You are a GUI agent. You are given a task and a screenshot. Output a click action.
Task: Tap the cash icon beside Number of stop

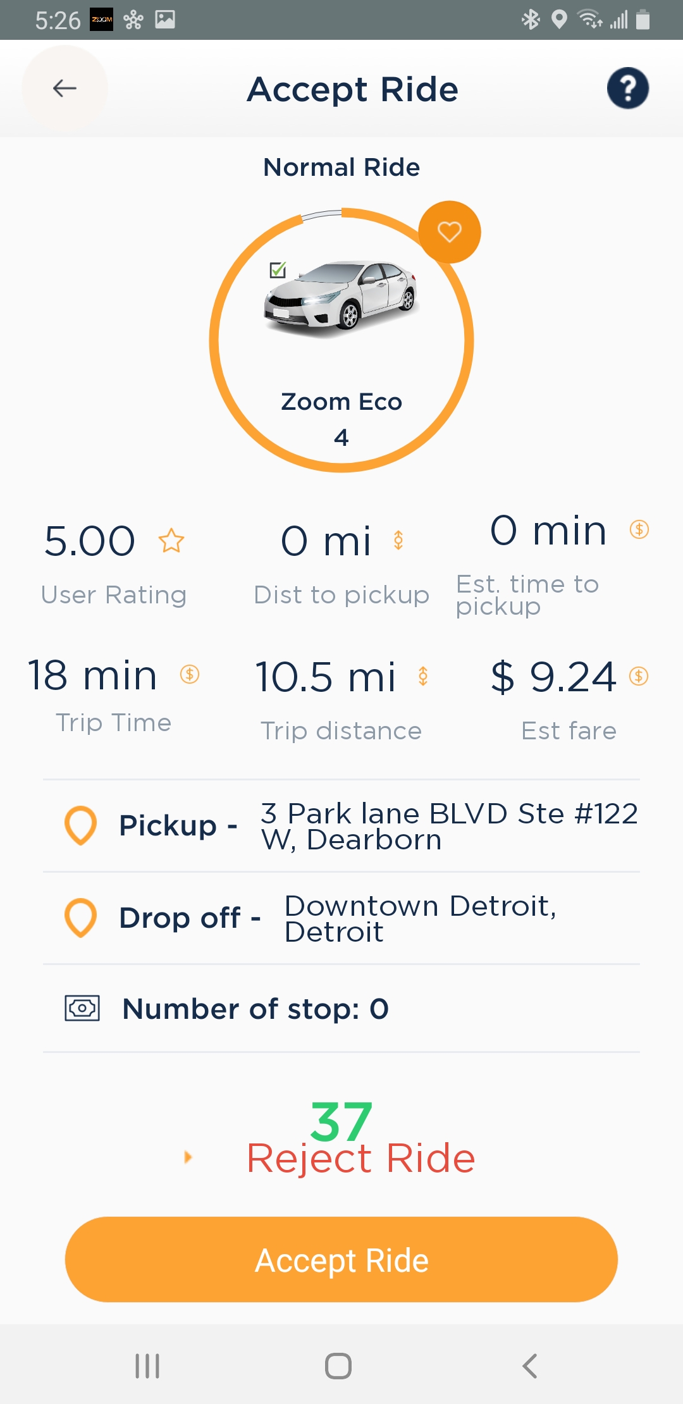[82, 1008]
